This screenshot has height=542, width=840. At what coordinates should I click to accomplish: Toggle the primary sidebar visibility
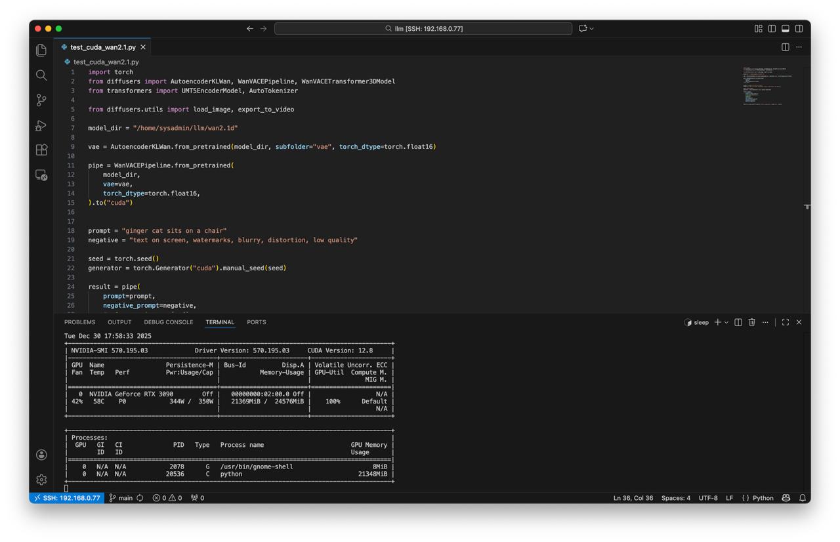(772, 29)
